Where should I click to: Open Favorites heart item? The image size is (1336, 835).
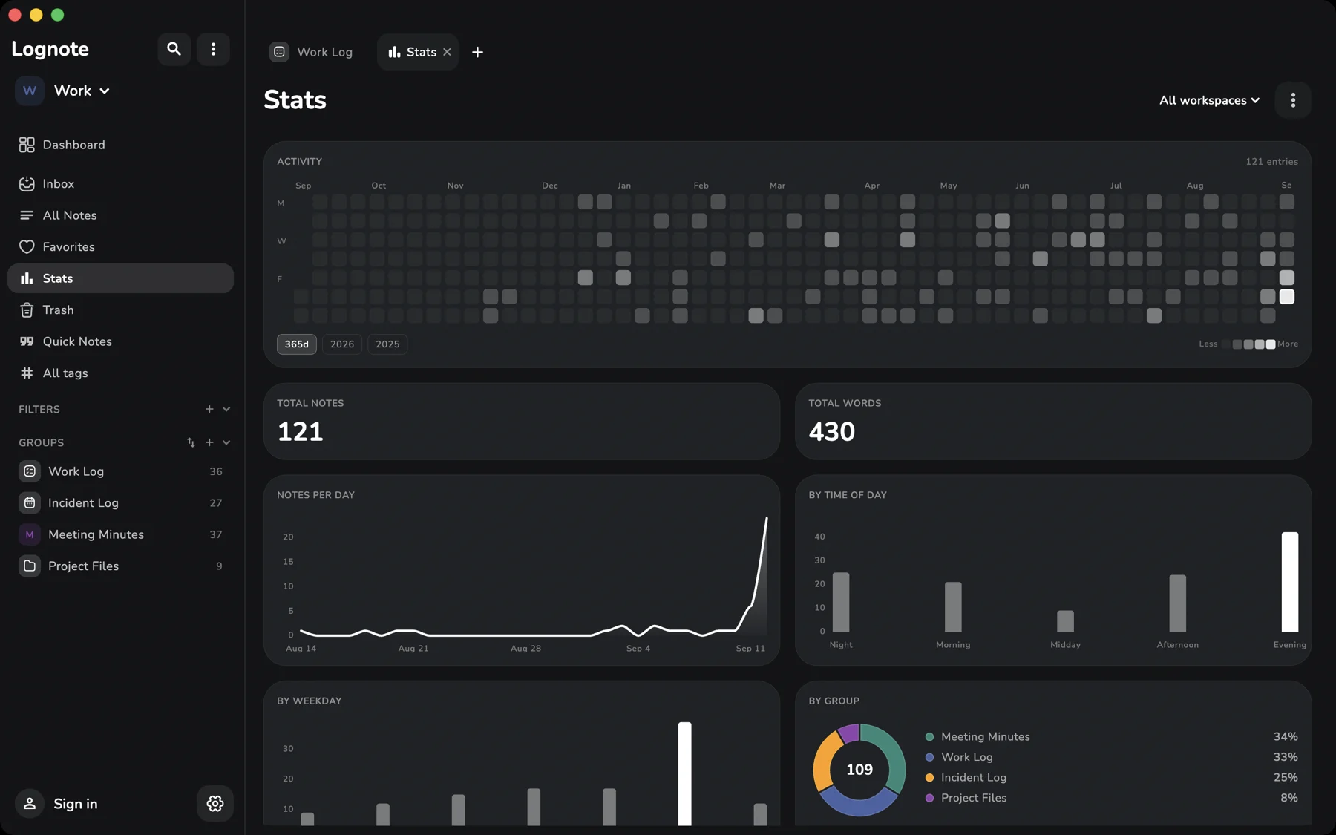click(120, 246)
